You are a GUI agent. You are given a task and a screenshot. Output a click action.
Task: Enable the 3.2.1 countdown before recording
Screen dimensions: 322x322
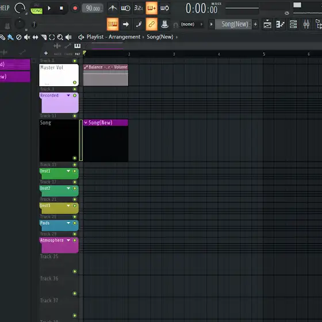[139, 8]
